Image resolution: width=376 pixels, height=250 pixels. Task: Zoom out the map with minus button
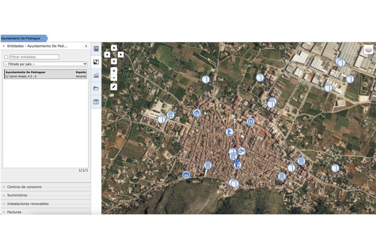[114, 77]
